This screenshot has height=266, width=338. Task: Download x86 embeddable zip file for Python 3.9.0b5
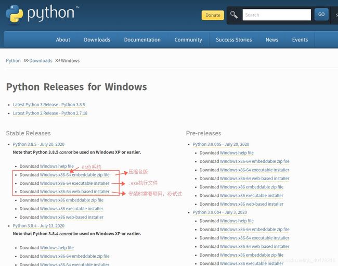point(252,187)
